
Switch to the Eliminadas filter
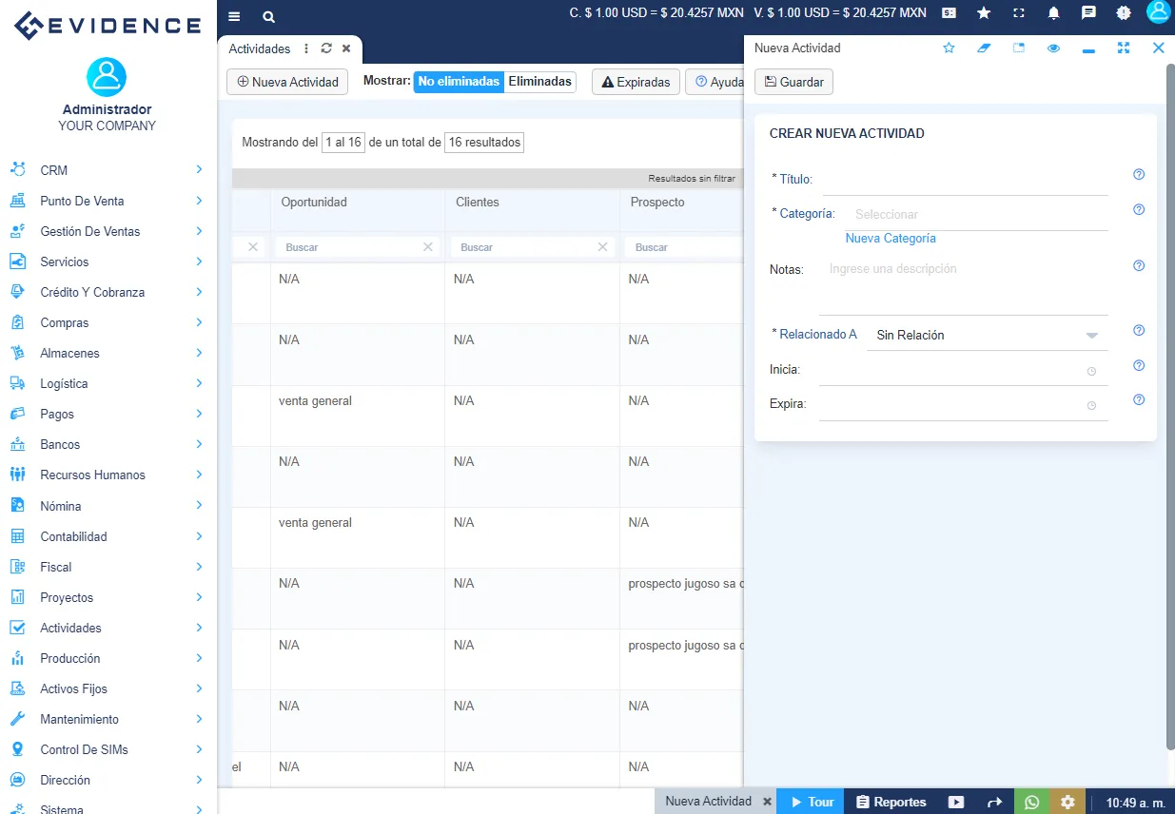[539, 82]
